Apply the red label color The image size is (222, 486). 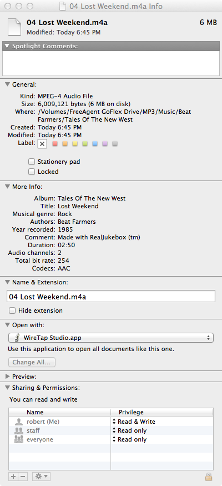(x=55, y=144)
